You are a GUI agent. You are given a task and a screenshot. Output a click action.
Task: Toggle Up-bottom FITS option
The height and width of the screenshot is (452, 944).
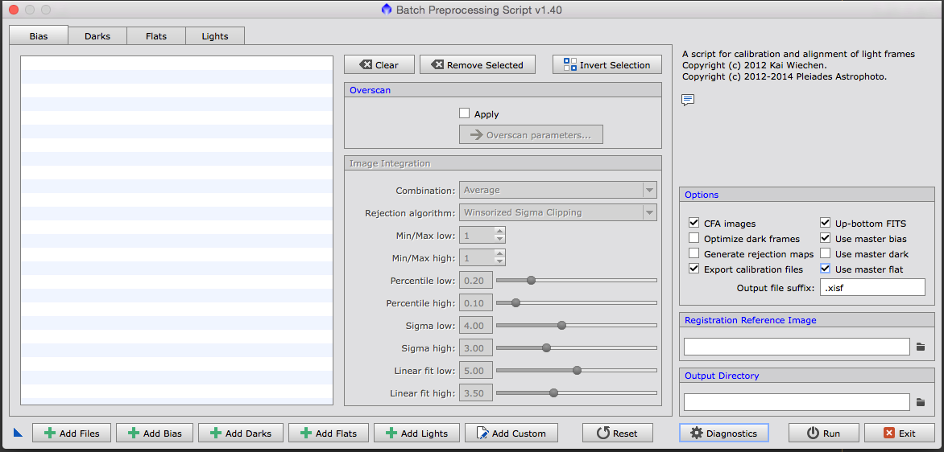pos(826,223)
